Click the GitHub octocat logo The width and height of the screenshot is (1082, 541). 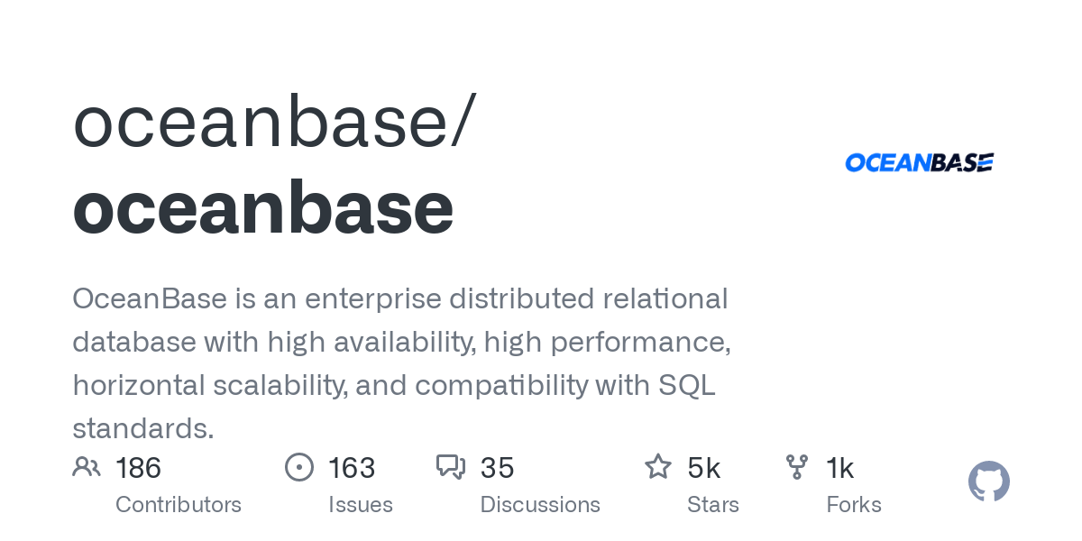point(989,481)
